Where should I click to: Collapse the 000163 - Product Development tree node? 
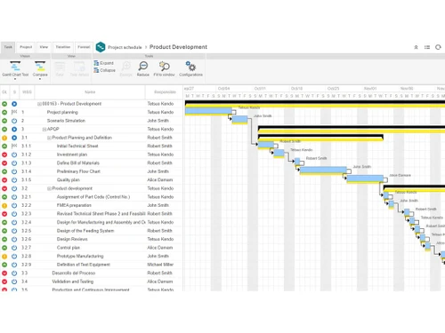click(39, 104)
